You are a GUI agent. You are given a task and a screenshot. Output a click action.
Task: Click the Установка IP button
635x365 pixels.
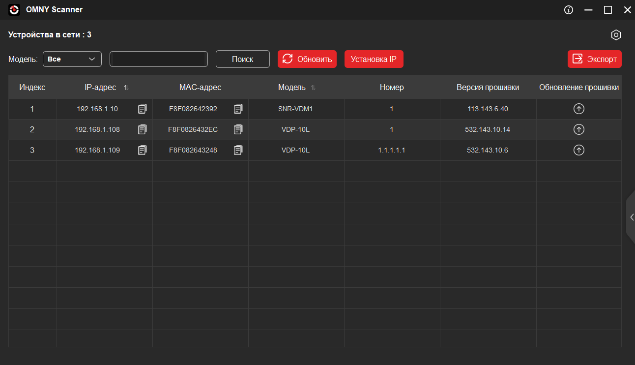(374, 59)
